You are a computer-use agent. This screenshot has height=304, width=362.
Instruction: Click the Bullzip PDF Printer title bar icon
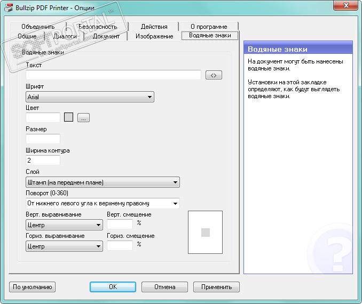click(9, 7)
